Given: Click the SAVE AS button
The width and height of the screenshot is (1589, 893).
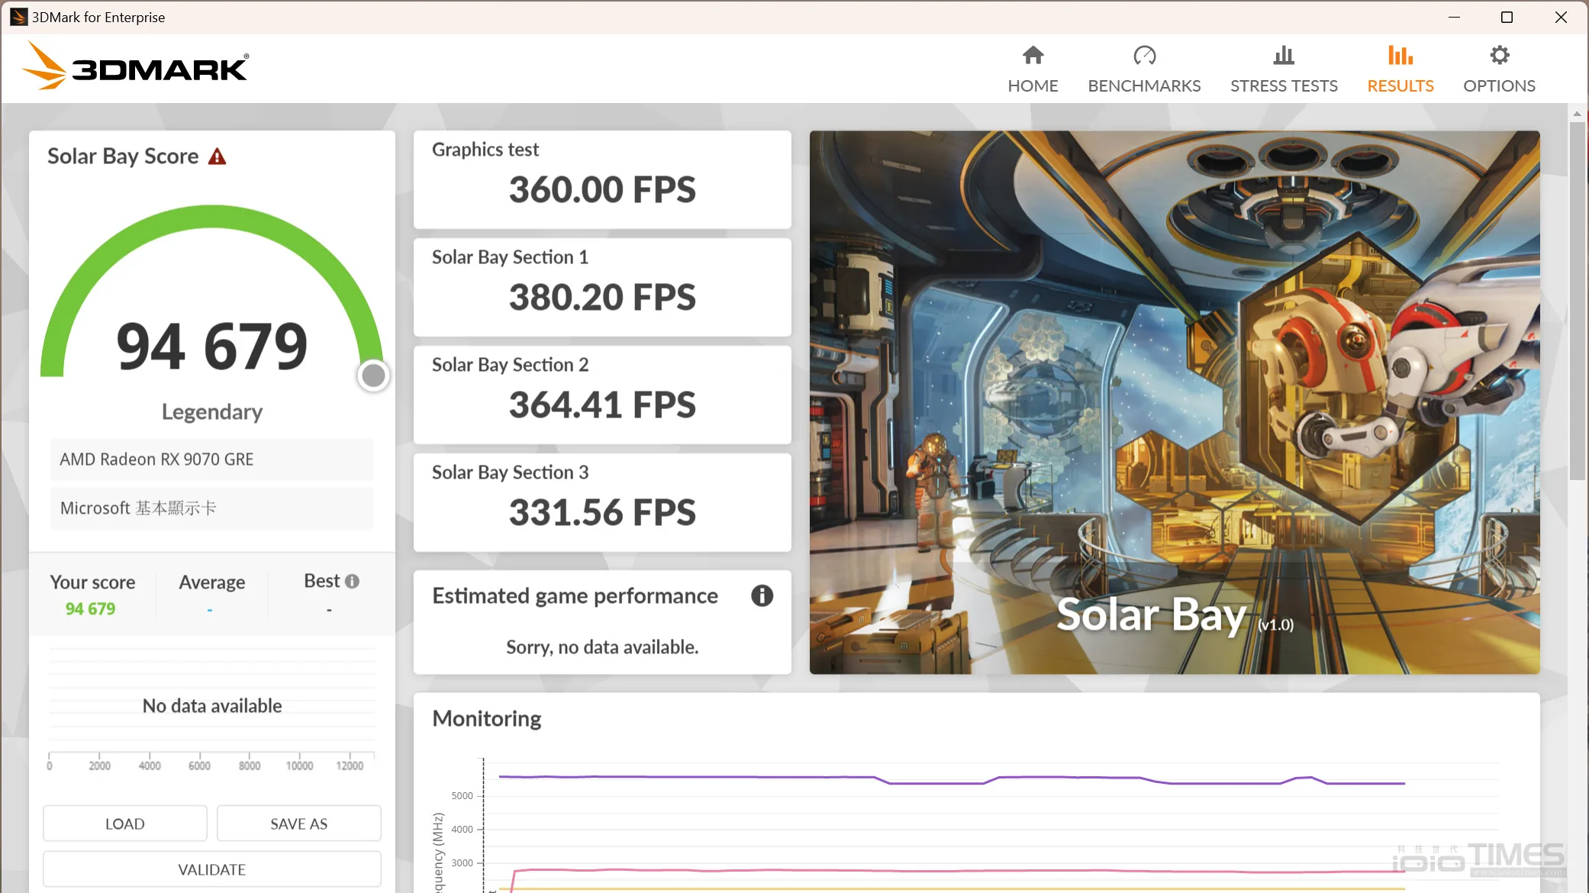Looking at the screenshot, I should [x=299, y=824].
